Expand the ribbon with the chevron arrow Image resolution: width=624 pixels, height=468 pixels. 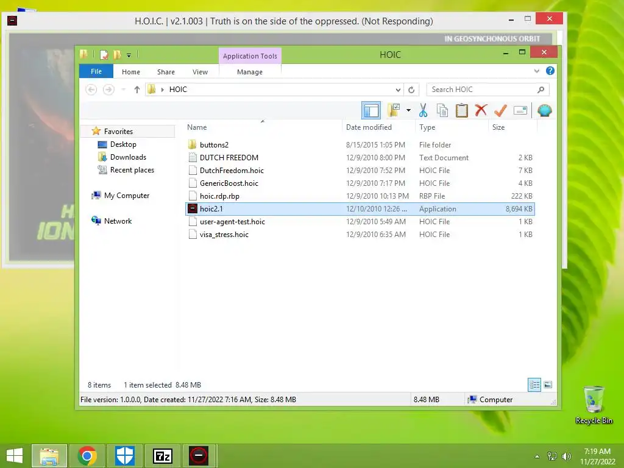pos(537,71)
